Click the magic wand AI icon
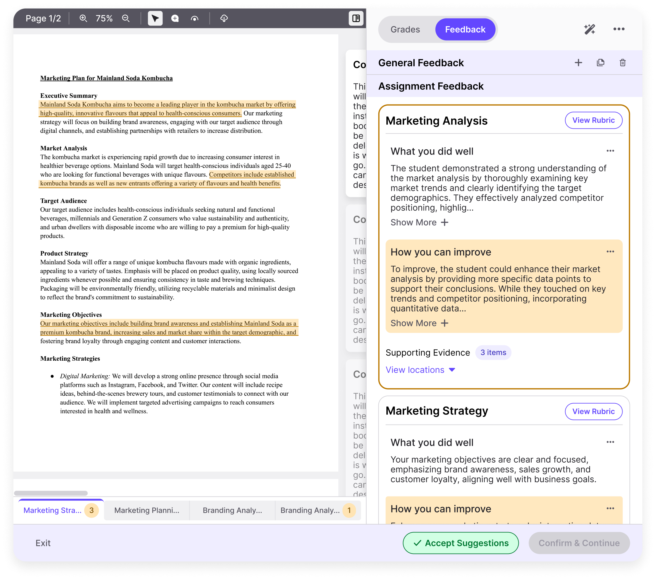This screenshot has width=656, height=580. (x=589, y=29)
